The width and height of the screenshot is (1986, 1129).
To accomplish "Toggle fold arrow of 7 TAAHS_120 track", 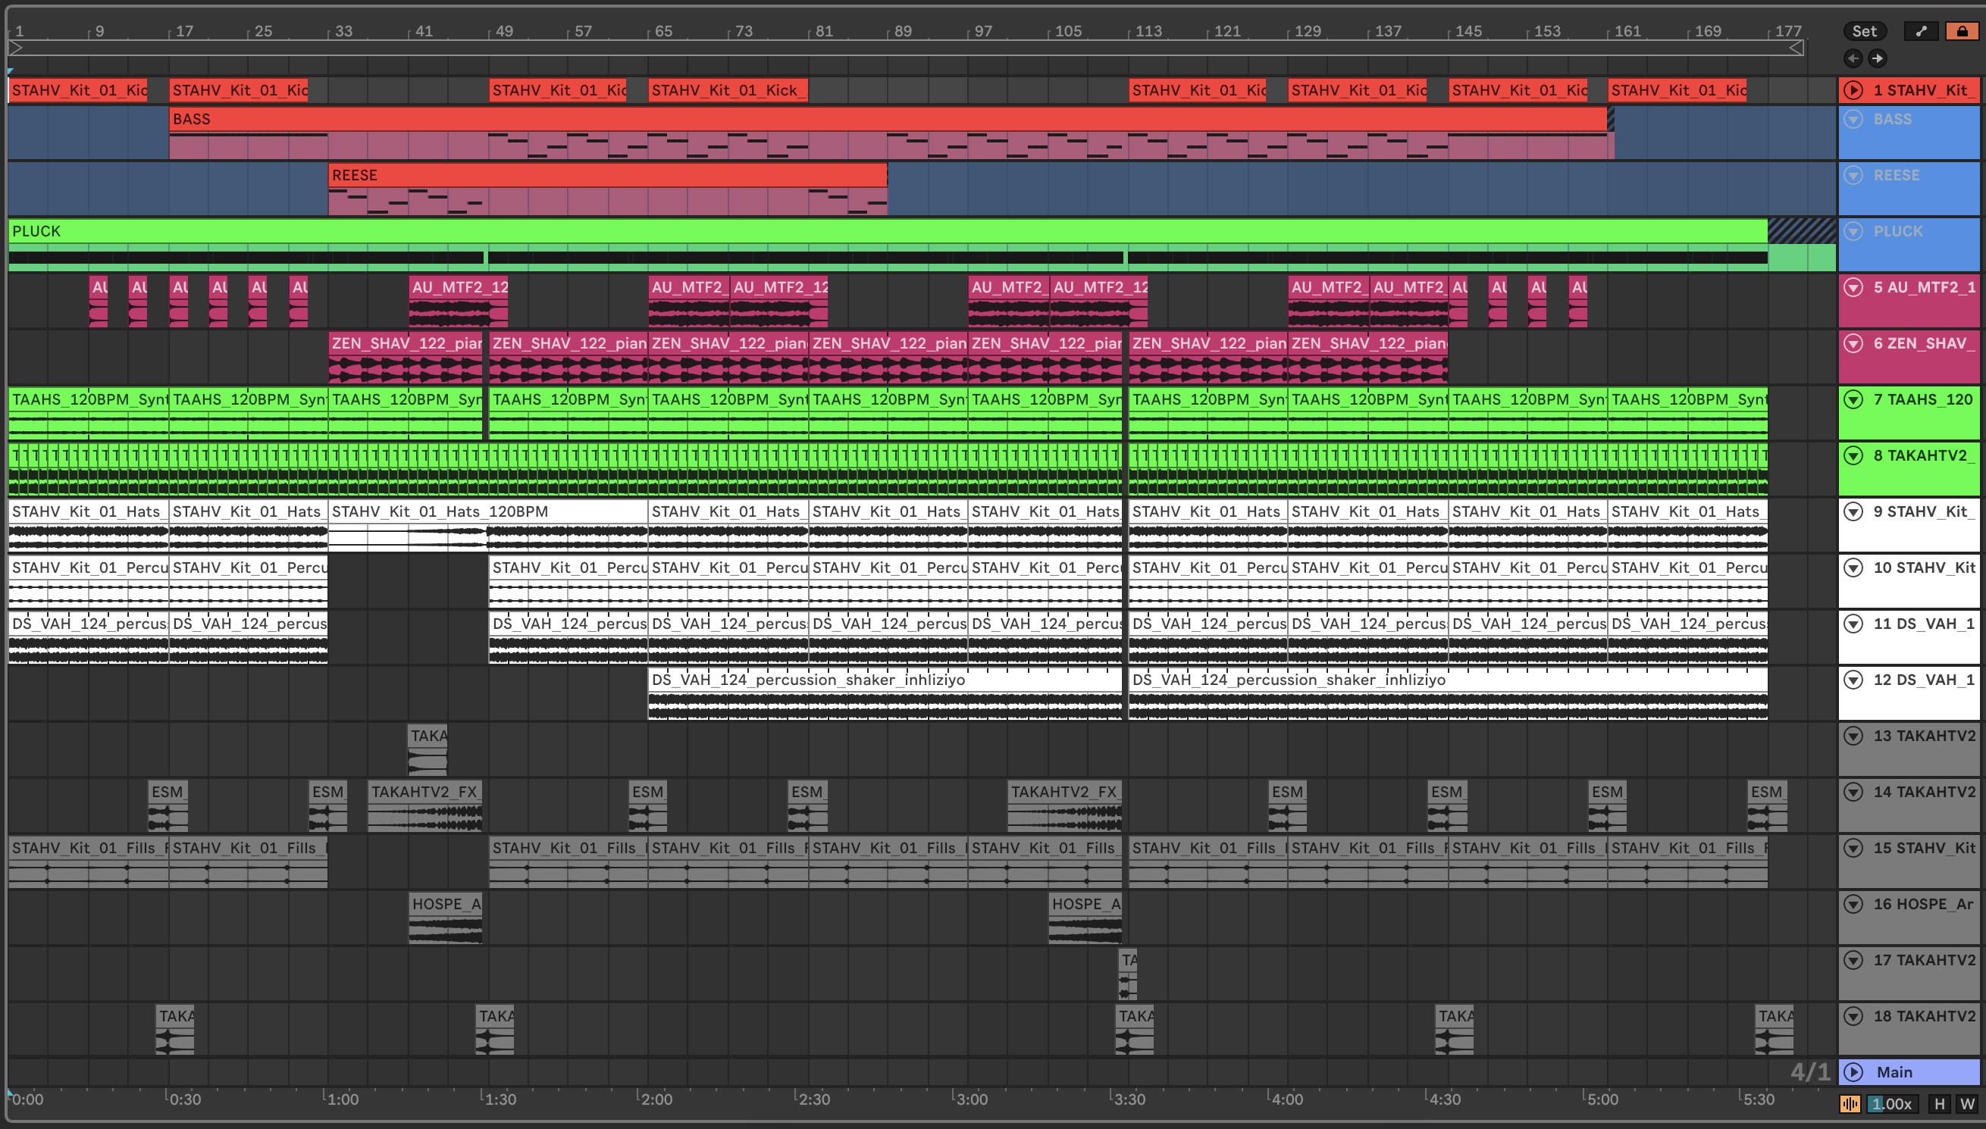I will point(1853,399).
